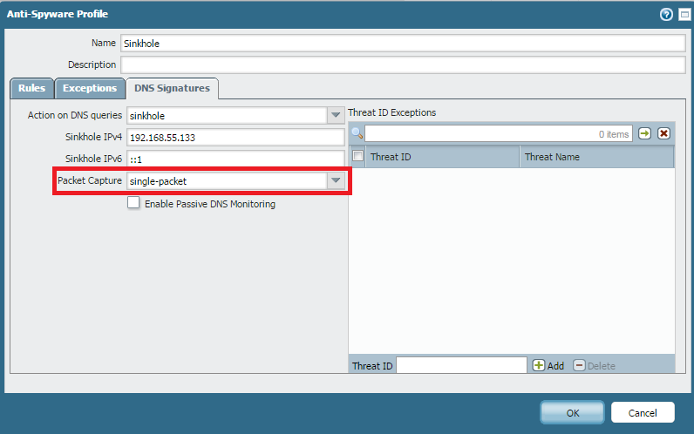Image resolution: width=694 pixels, height=434 pixels.
Task: Switch to the Exceptions tab
Action: (90, 88)
